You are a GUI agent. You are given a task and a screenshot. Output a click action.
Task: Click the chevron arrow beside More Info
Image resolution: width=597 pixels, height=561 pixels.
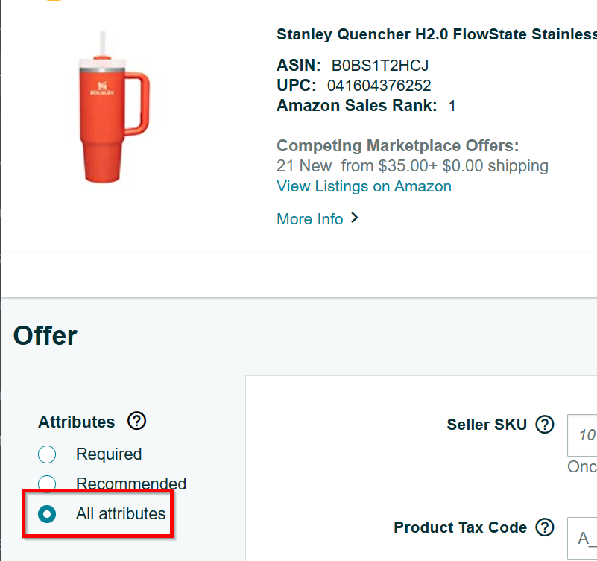click(355, 218)
